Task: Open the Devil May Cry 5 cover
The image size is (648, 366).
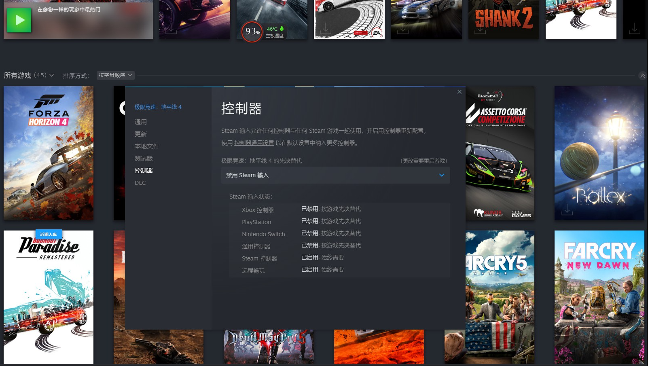Action: pyautogui.click(x=269, y=347)
